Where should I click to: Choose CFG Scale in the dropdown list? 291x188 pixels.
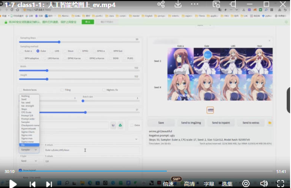(x=29, y=112)
